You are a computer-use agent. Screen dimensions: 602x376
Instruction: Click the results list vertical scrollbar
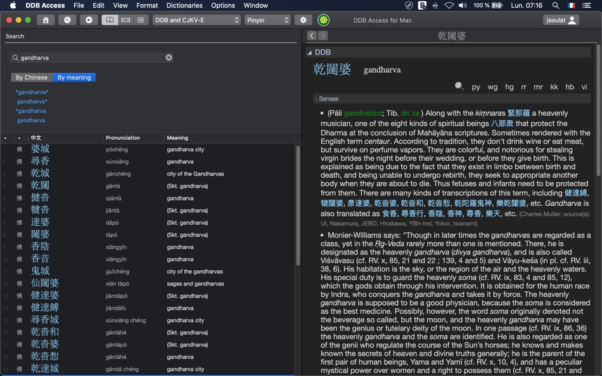pyautogui.click(x=298, y=205)
